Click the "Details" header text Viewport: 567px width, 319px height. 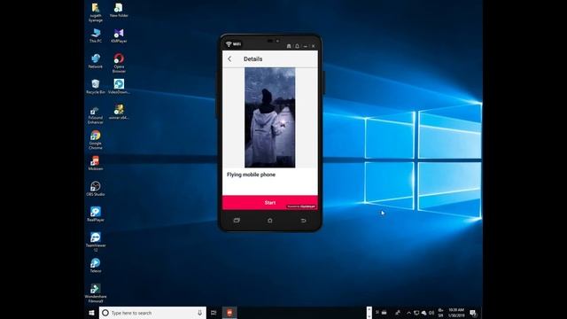click(x=252, y=59)
